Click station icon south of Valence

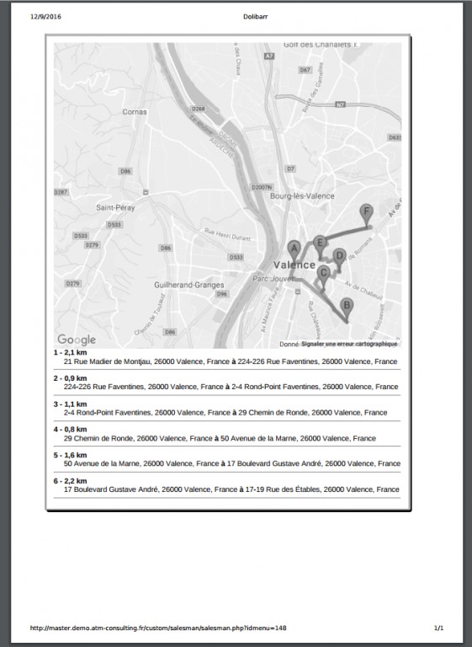pos(298,291)
